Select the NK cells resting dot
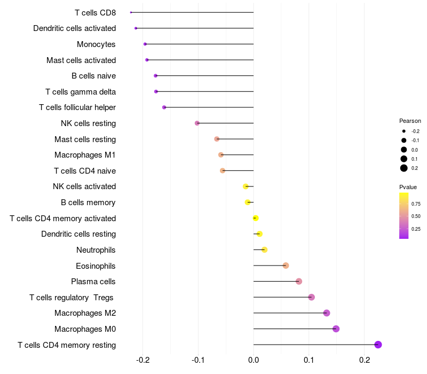The height and width of the screenshot is (374, 427). 197,123
